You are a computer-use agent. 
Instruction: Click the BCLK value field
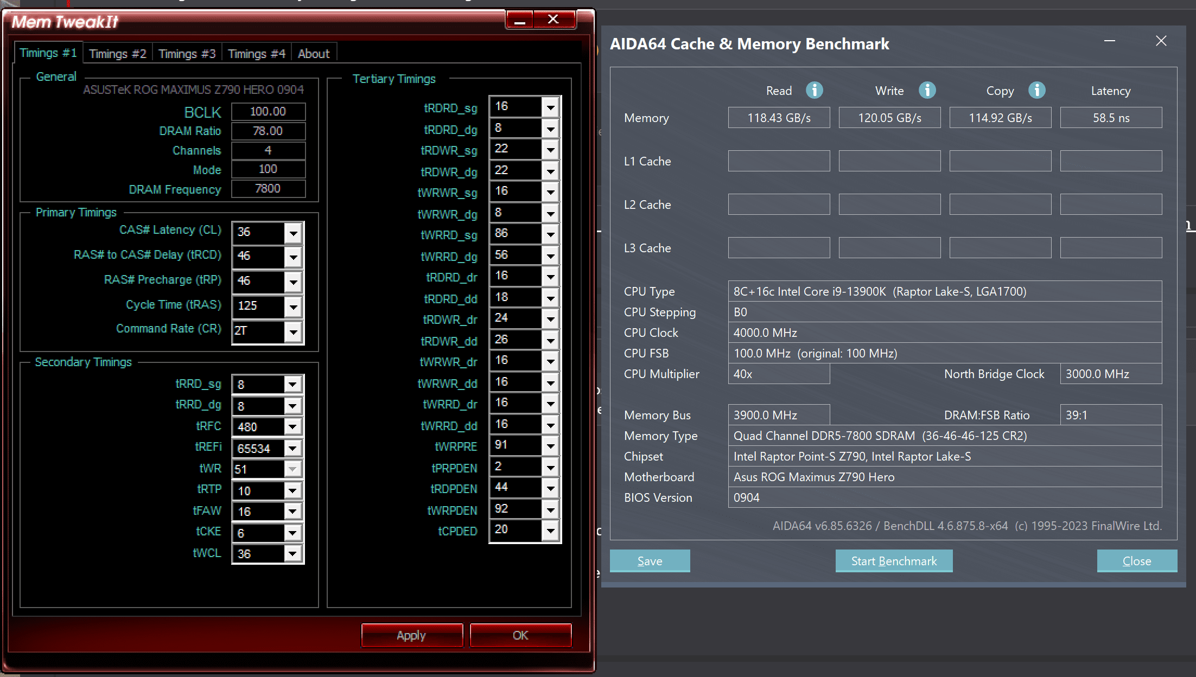click(268, 111)
